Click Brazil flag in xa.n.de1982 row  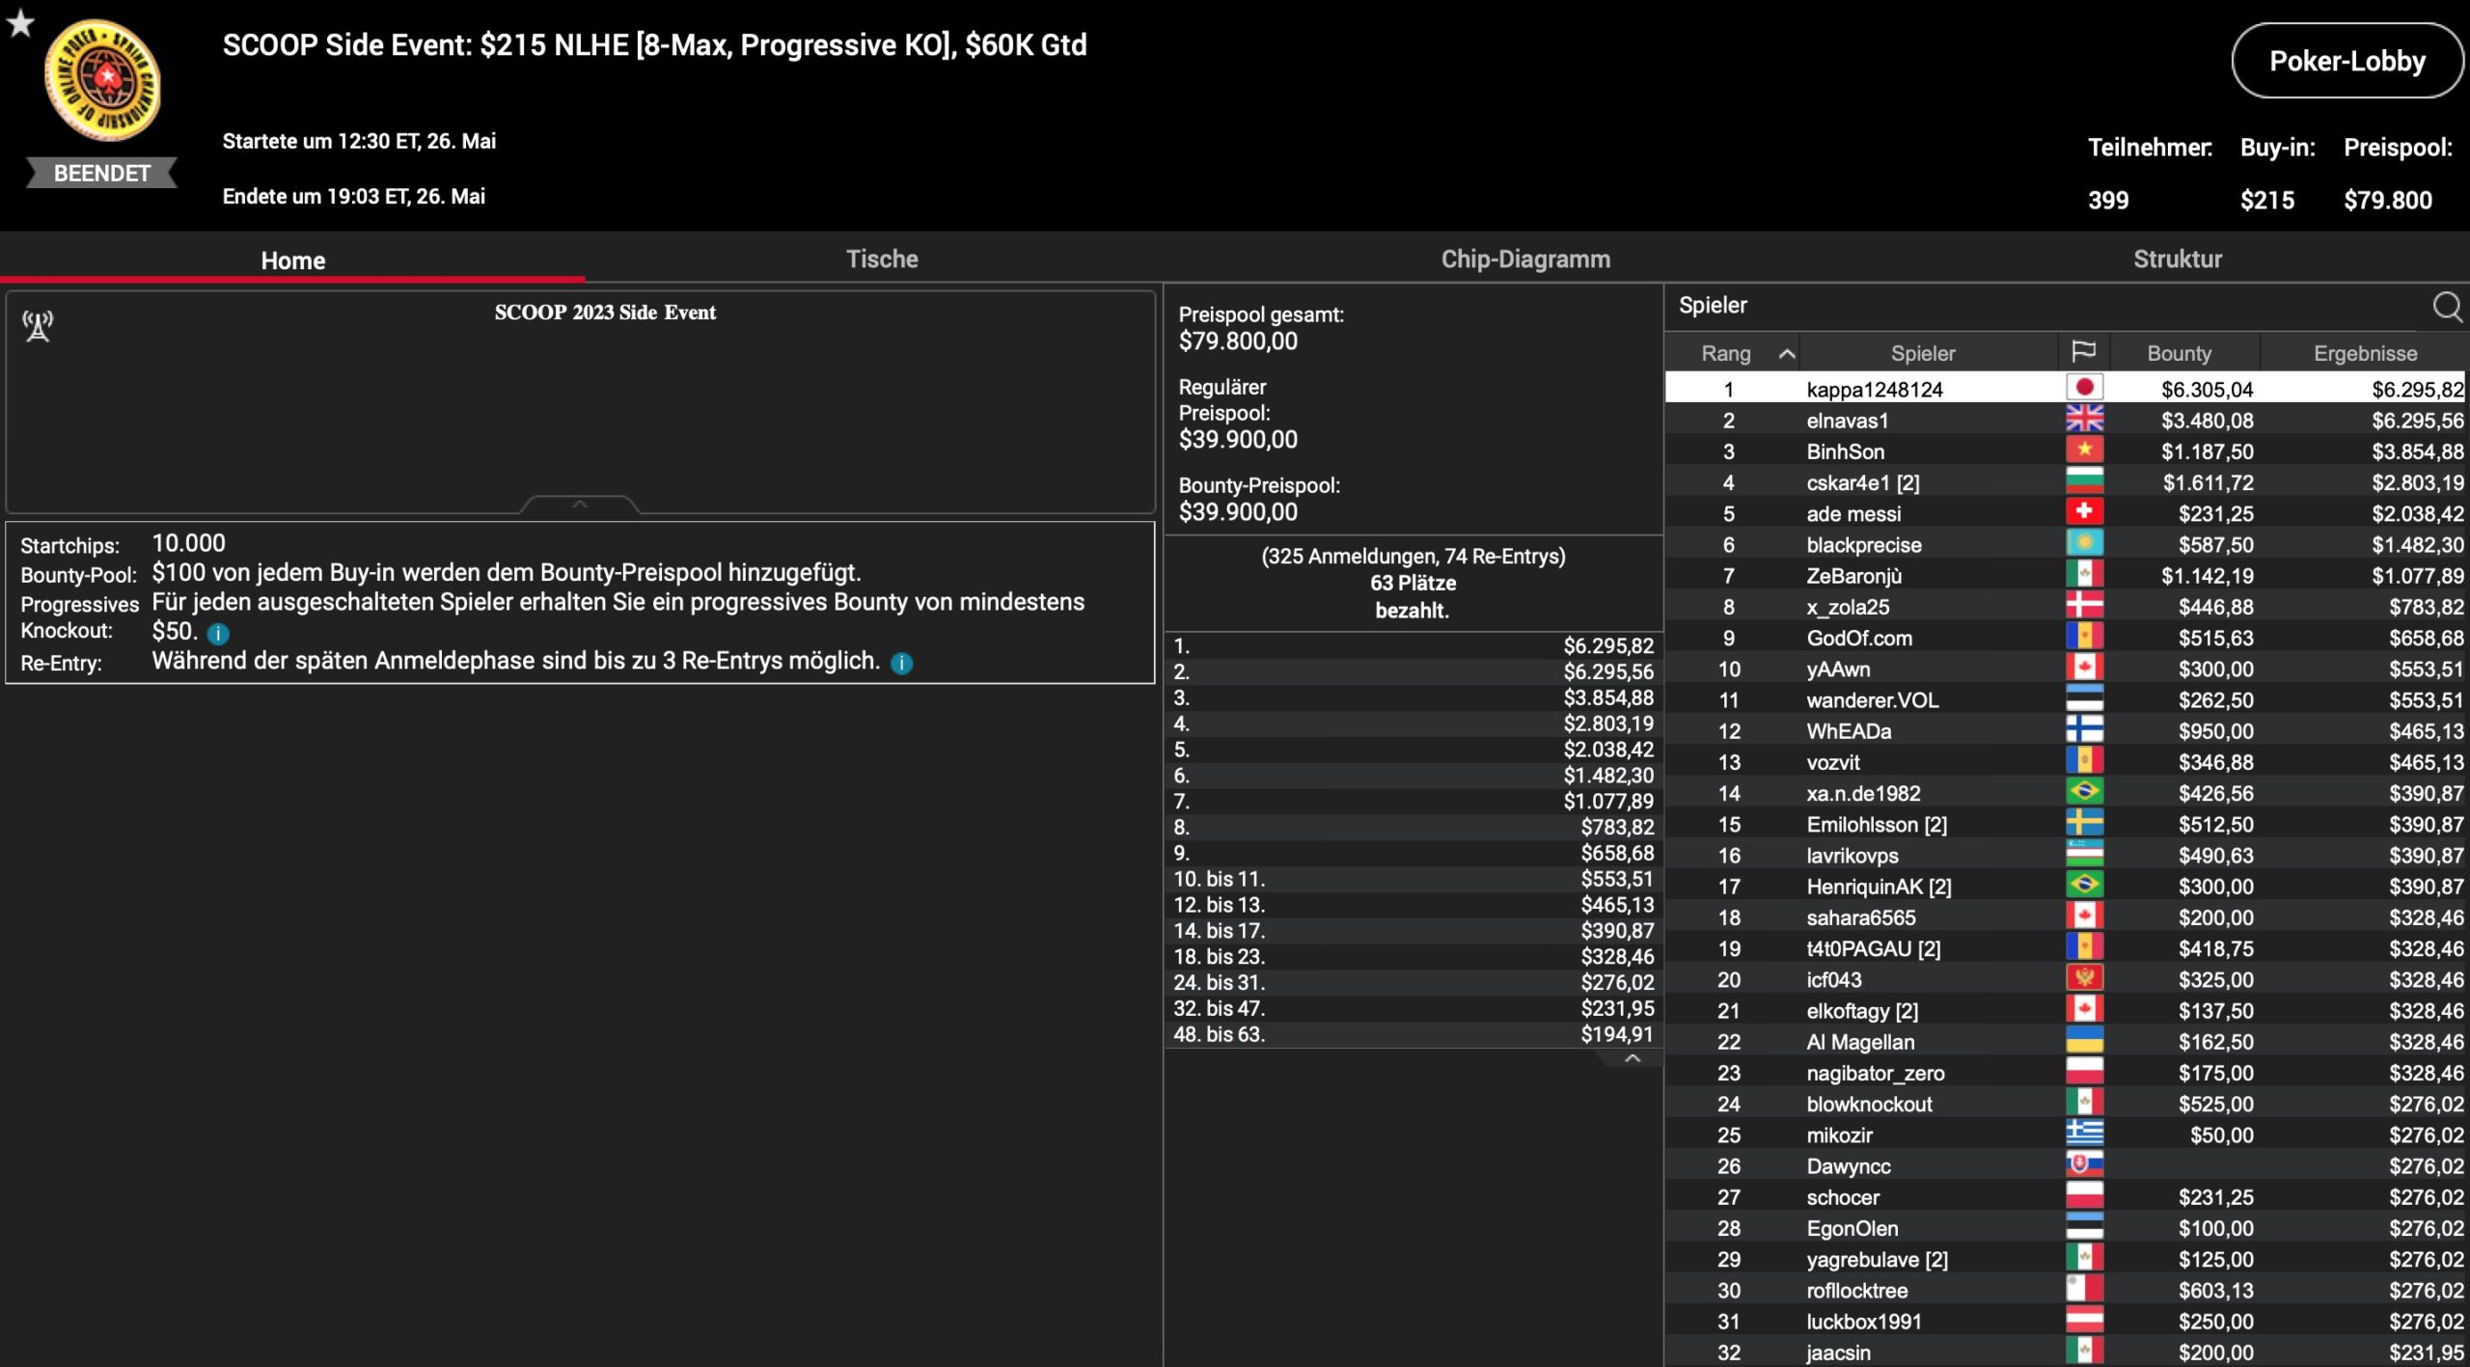click(2084, 791)
